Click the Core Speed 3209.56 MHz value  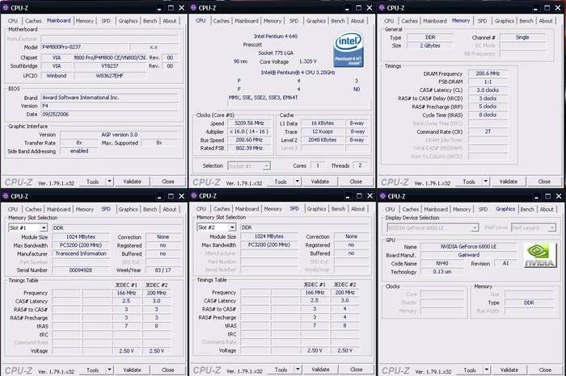[249, 123]
